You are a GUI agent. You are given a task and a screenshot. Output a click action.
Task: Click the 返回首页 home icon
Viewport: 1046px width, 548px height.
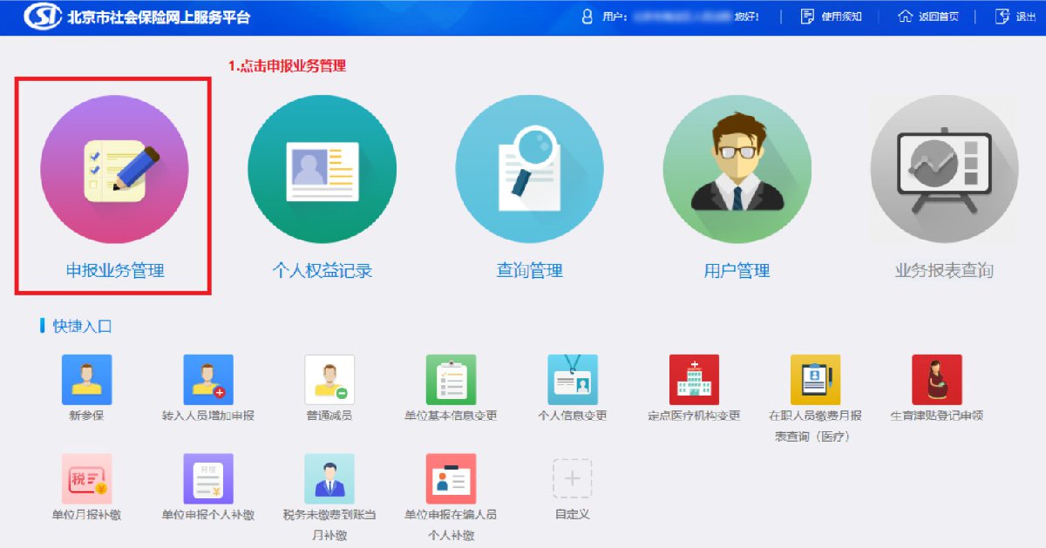click(x=905, y=17)
